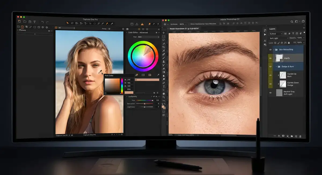Viewport: 322px width, 175px height.
Task: Click Redo arrow in Capture One toolbar
Action: [47, 22]
